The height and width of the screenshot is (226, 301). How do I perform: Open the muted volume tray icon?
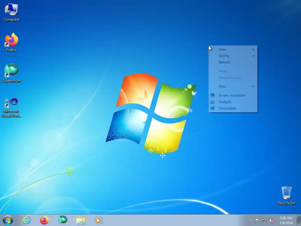tap(271, 220)
